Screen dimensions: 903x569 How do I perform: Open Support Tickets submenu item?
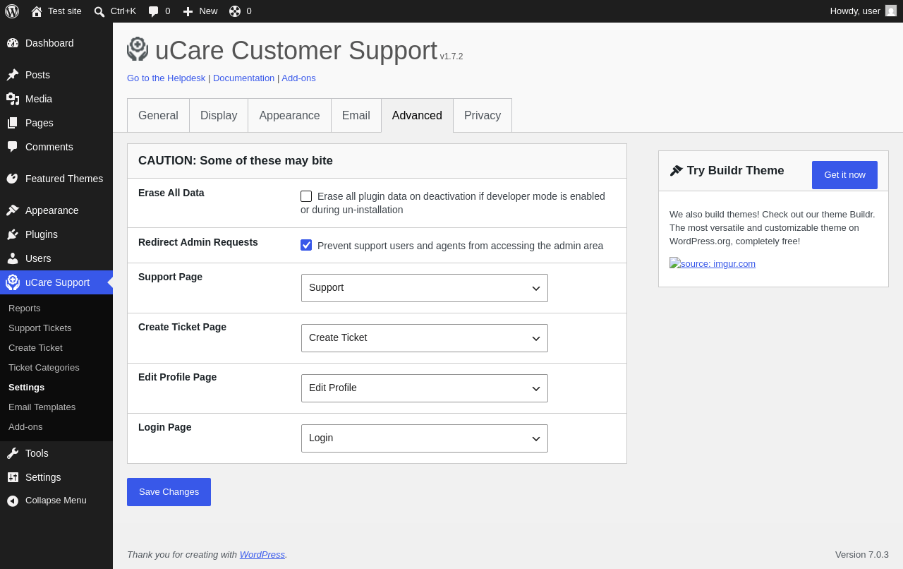56,328
